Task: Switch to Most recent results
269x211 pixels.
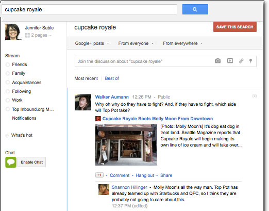Action: click(x=86, y=78)
